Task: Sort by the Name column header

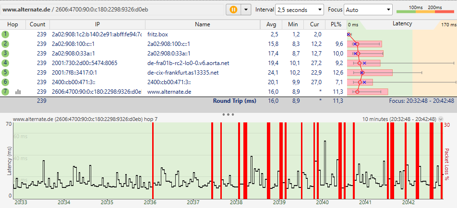Action: [x=203, y=24]
